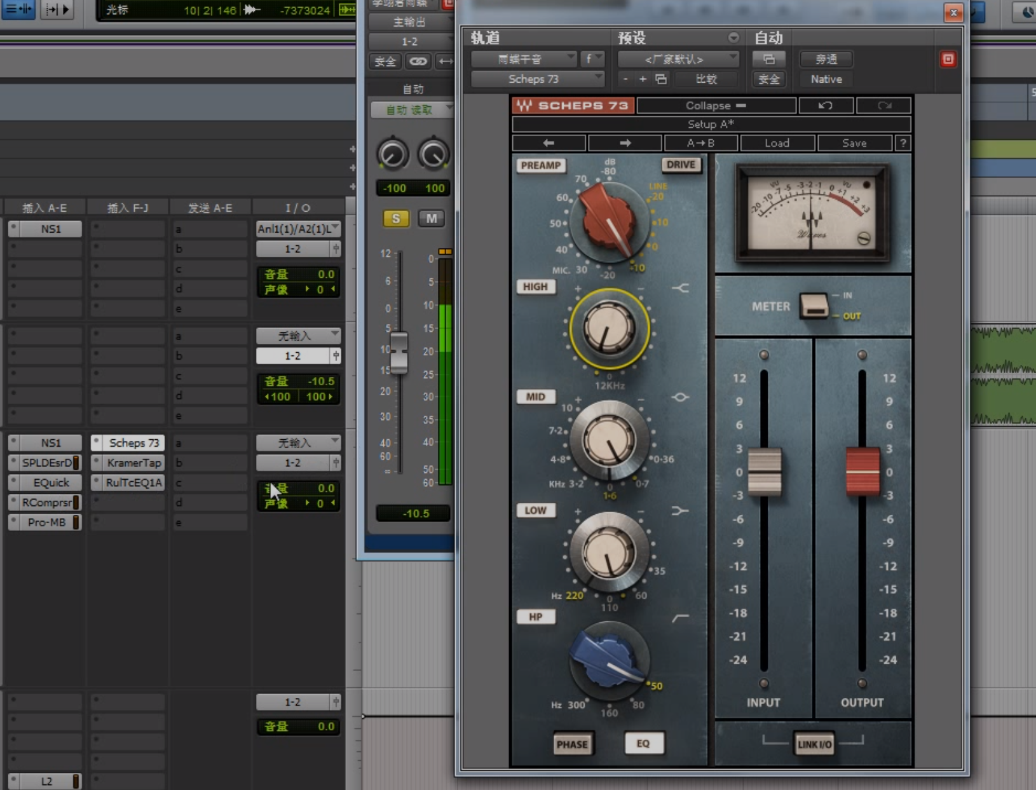Image resolution: width=1036 pixels, height=790 pixels.
Task: Toggle the PHASE button
Action: pyautogui.click(x=572, y=744)
